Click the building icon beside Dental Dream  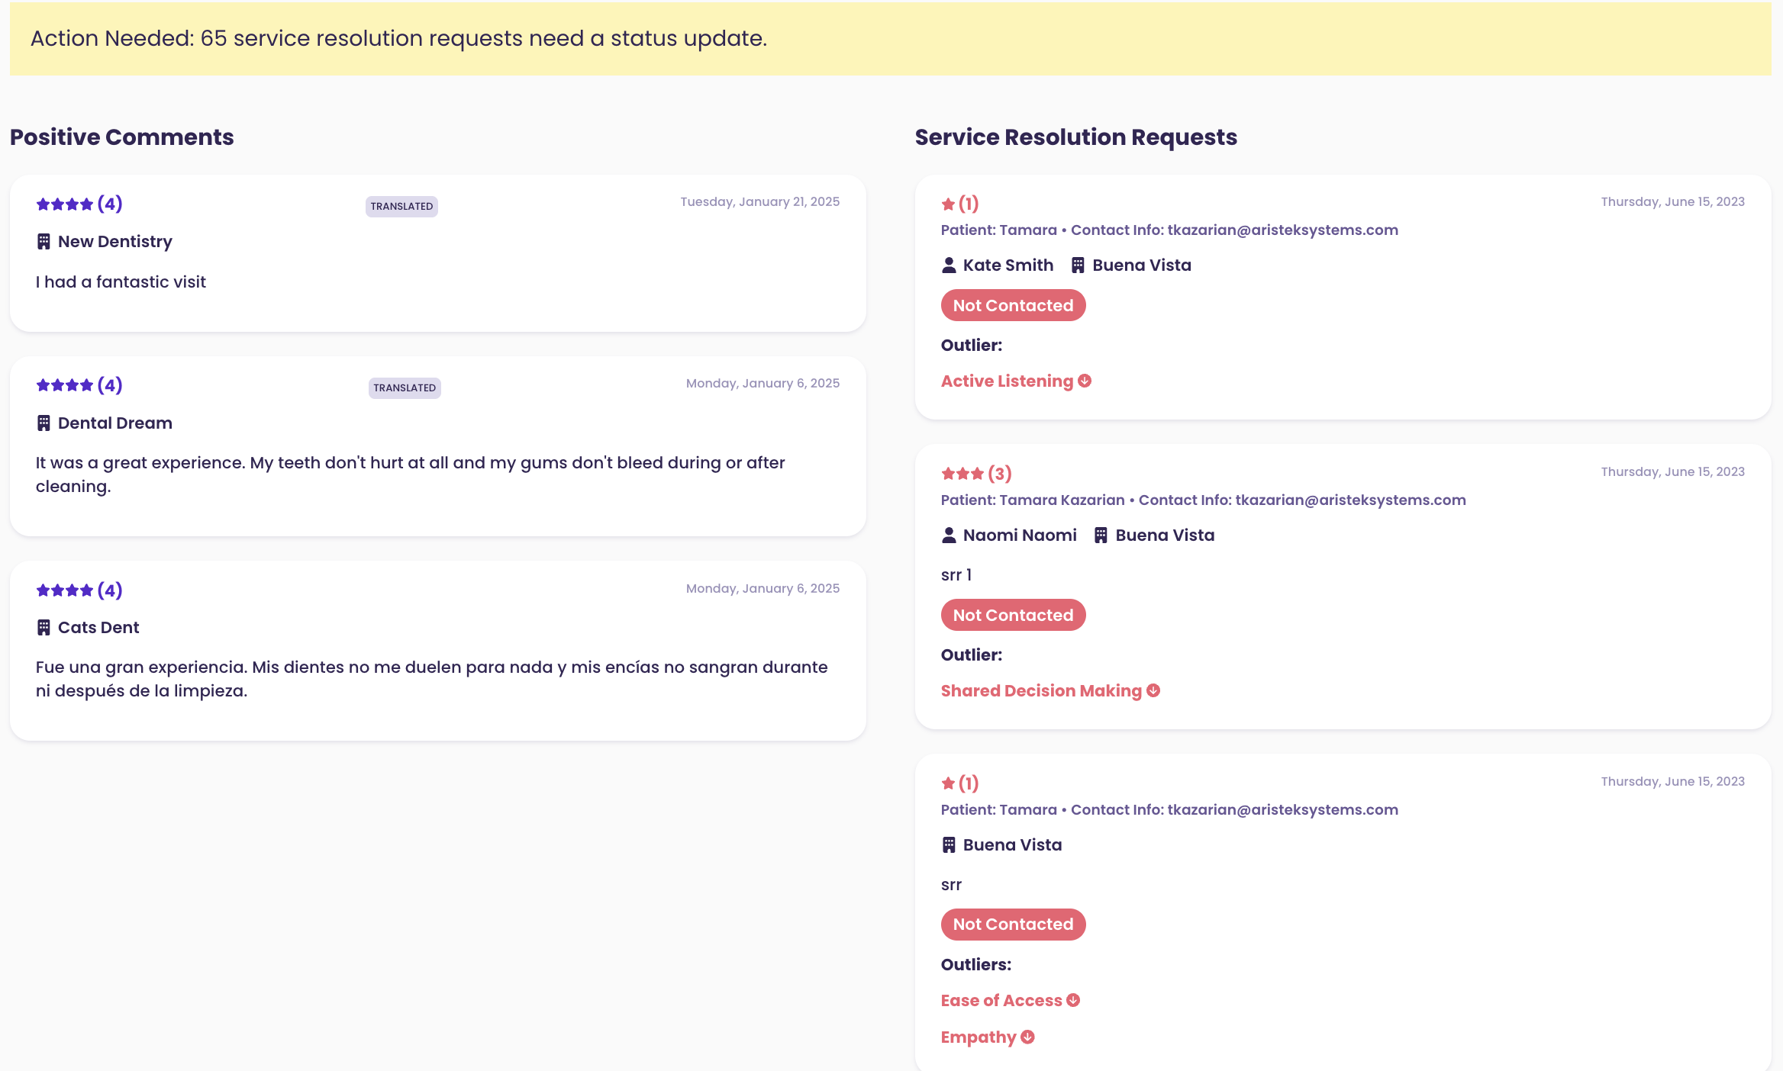(x=44, y=423)
